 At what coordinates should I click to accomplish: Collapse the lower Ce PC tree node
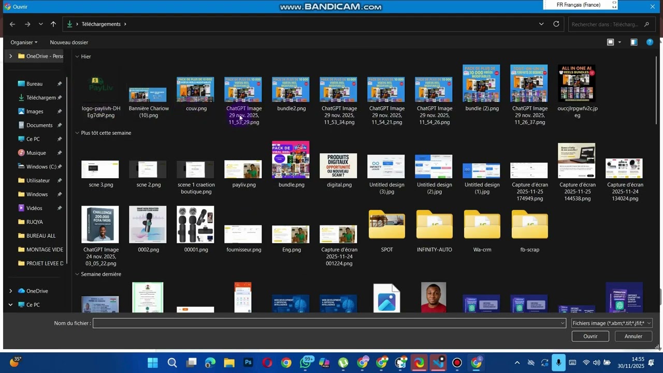pos(10,305)
